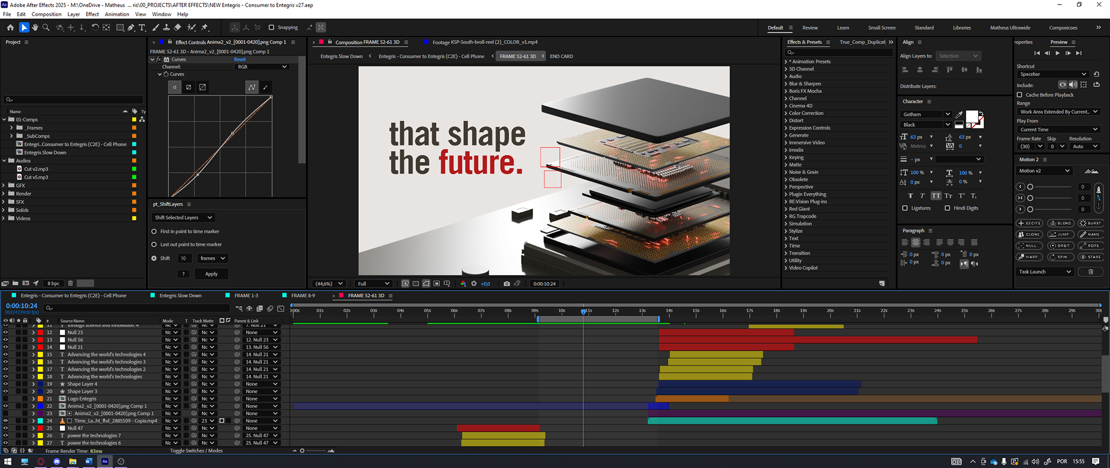
Task: Select the Horizontal Type tool
Action: pos(142,27)
